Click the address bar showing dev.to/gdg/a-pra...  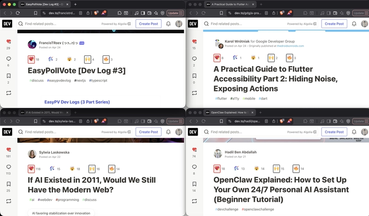tap(248, 13)
